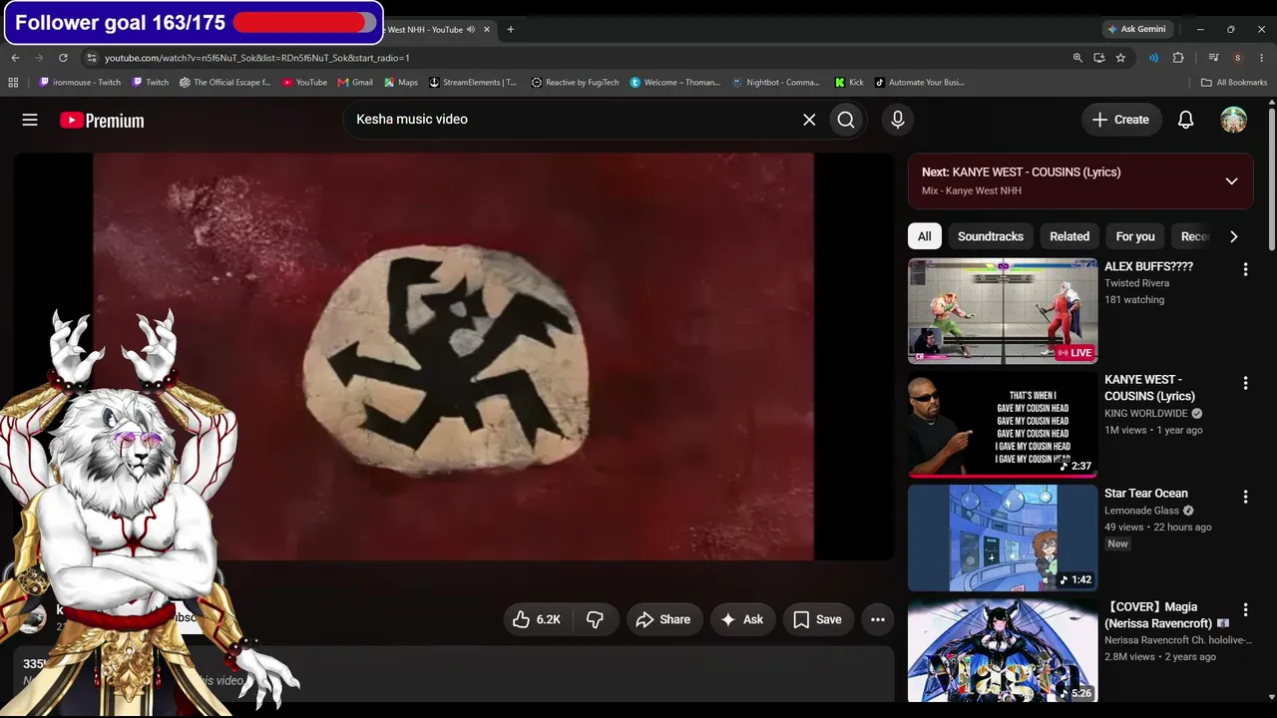Viewport: 1277px width, 718px height.
Task: Open the Gmail bookmark
Action: (355, 83)
